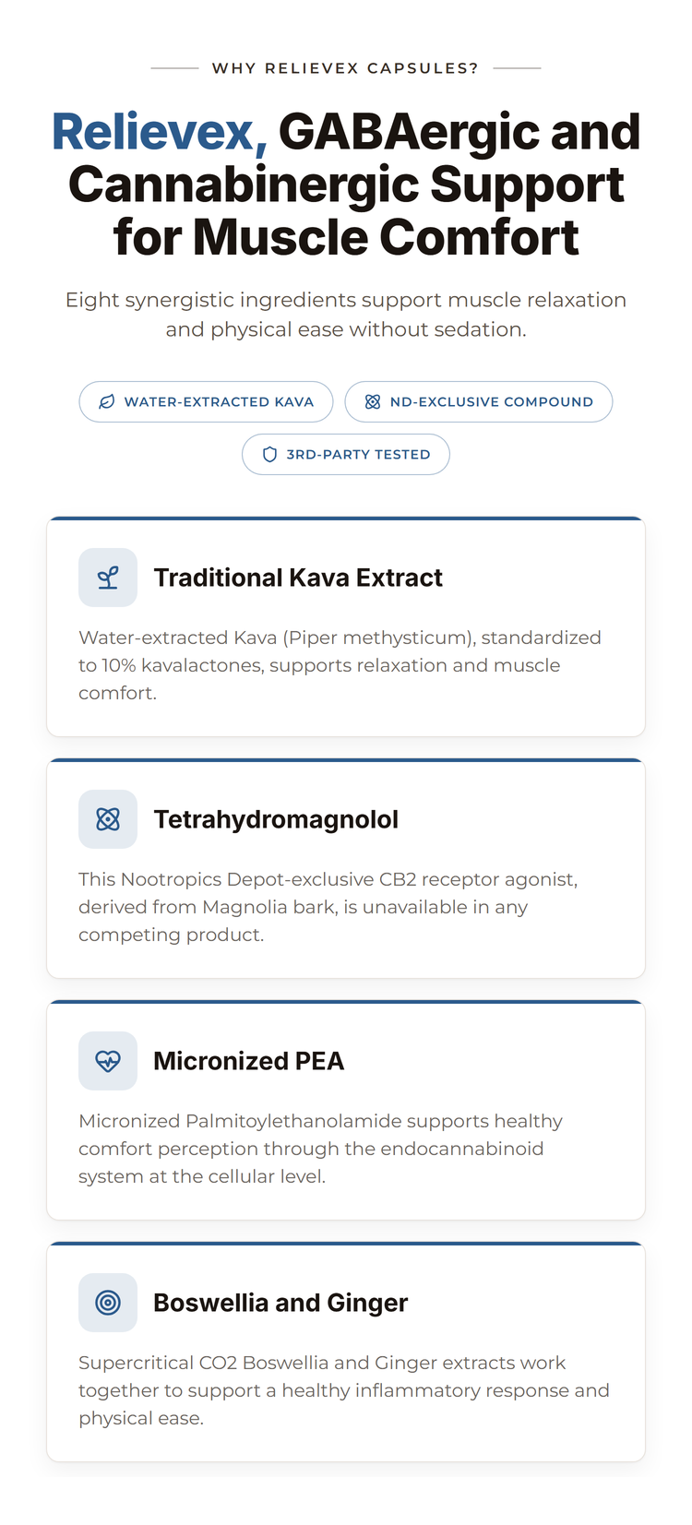This screenshot has height=1525, width=692.
Task: Select the 3rd-Party Tested pill badge
Action: [346, 455]
